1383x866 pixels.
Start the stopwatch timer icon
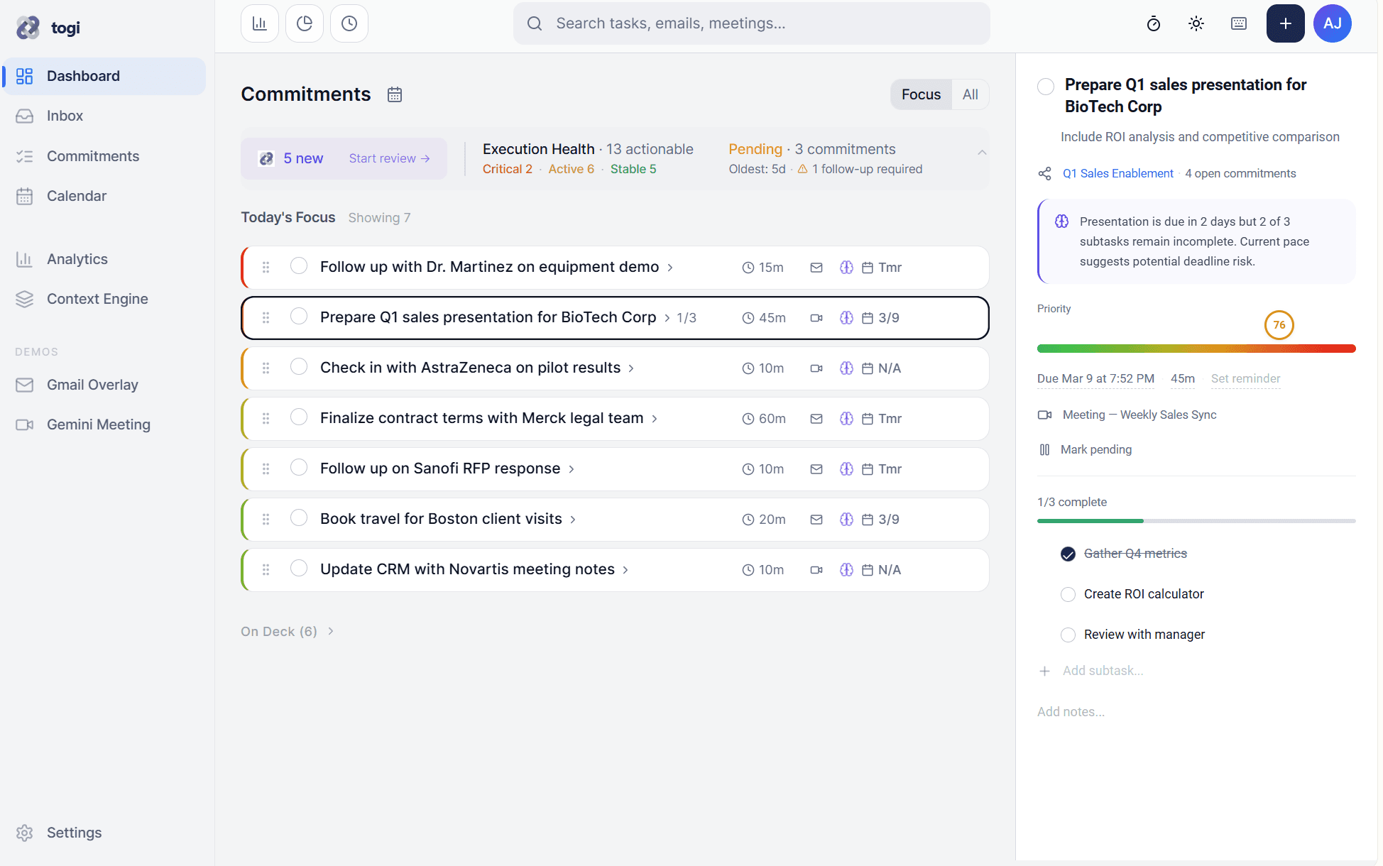tap(1154, 23)
